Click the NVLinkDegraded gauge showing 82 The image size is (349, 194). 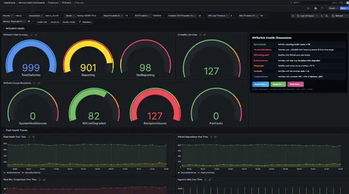[94, 107]
